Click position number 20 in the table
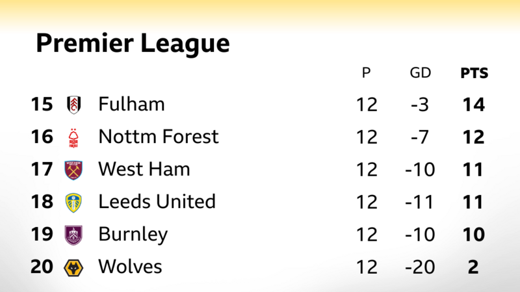 42,267
